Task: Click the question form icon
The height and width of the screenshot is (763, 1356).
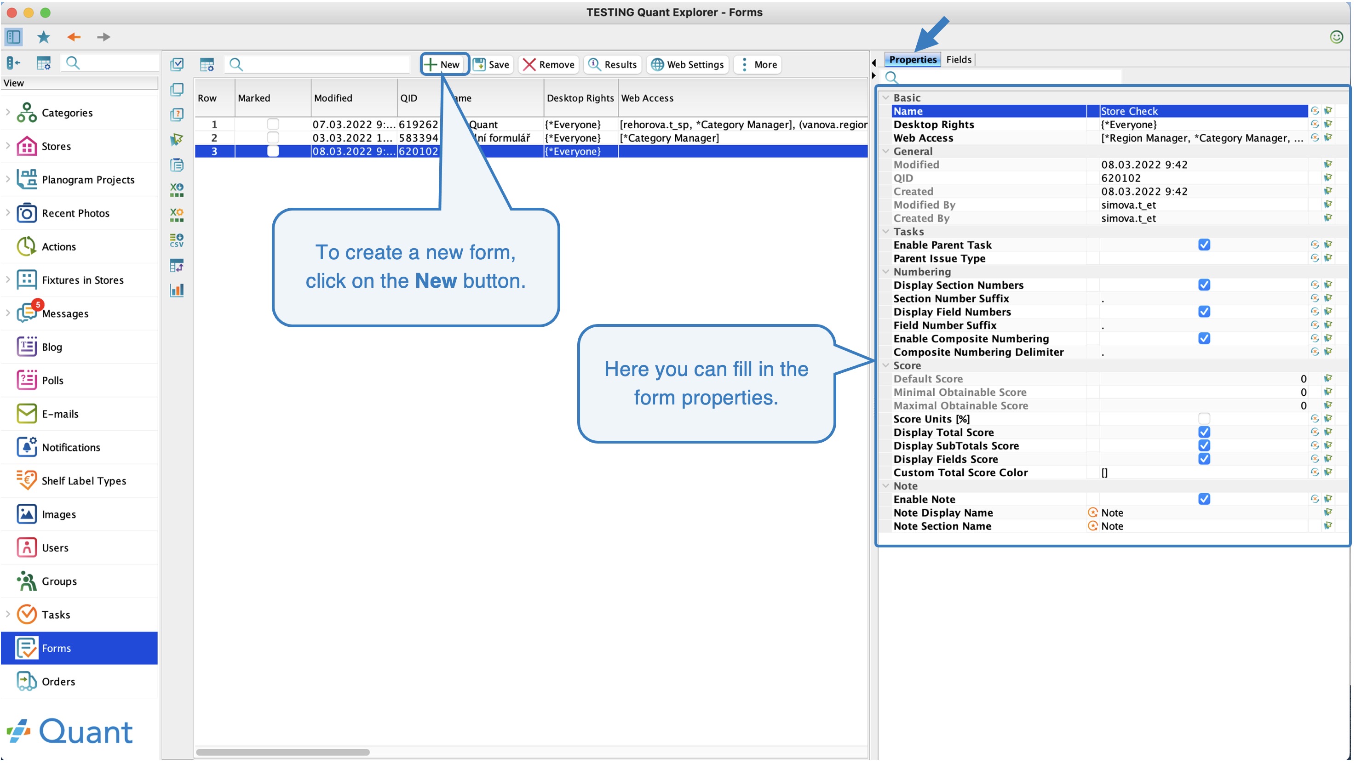Action: coord(177,114)
